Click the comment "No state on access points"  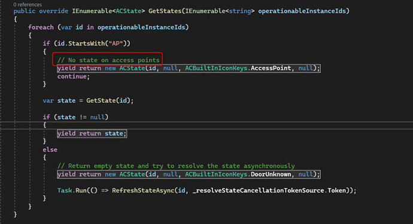[108, 60]
